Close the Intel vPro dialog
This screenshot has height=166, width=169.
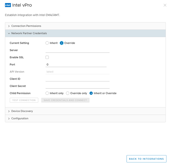165,5
